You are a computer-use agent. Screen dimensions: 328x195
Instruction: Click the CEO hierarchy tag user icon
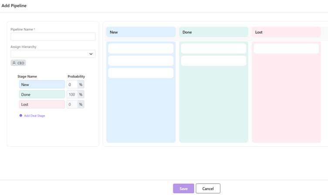click(x=14, y=63)
